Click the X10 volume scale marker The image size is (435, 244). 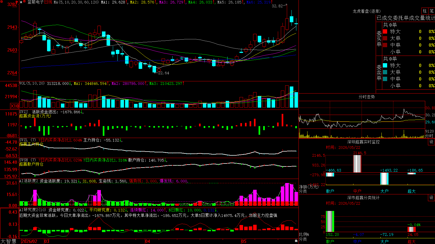coord(14,106)
